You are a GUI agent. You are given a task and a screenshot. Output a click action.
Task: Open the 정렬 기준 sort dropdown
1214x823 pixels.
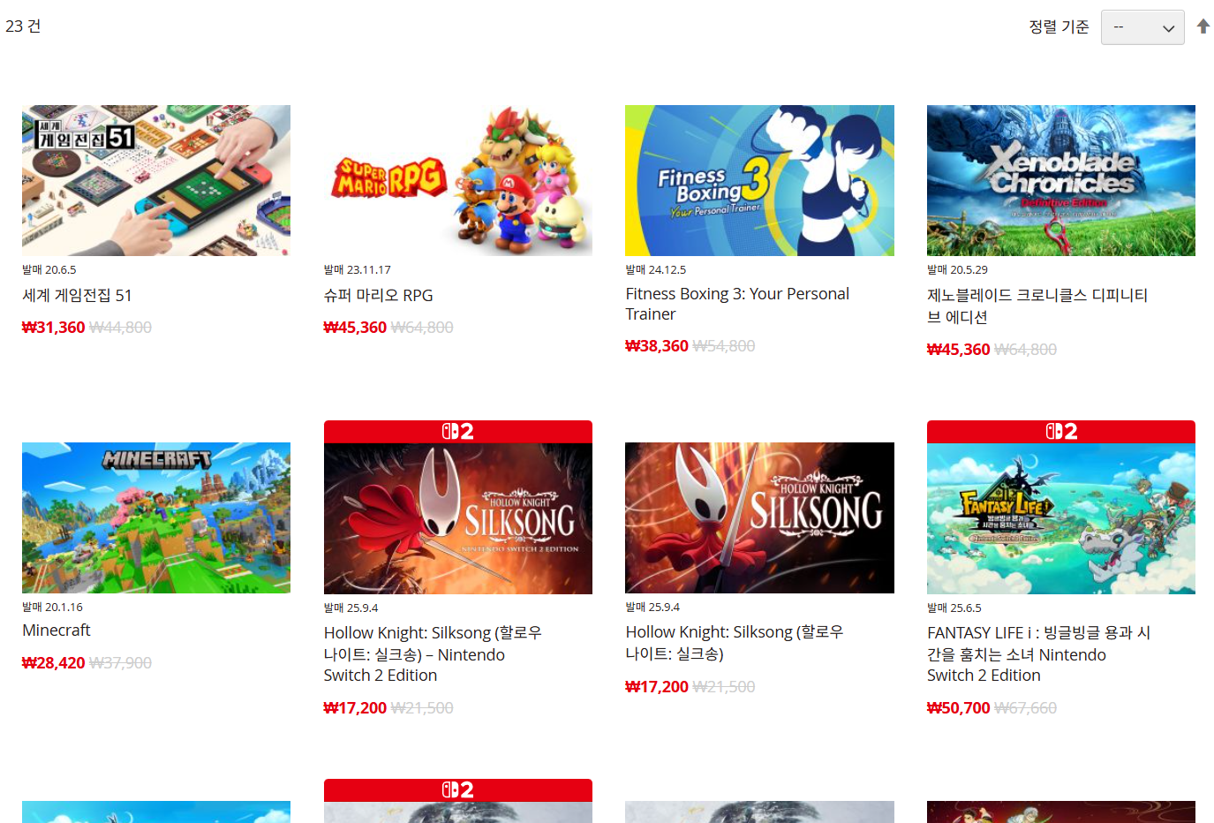(1142, 27)
